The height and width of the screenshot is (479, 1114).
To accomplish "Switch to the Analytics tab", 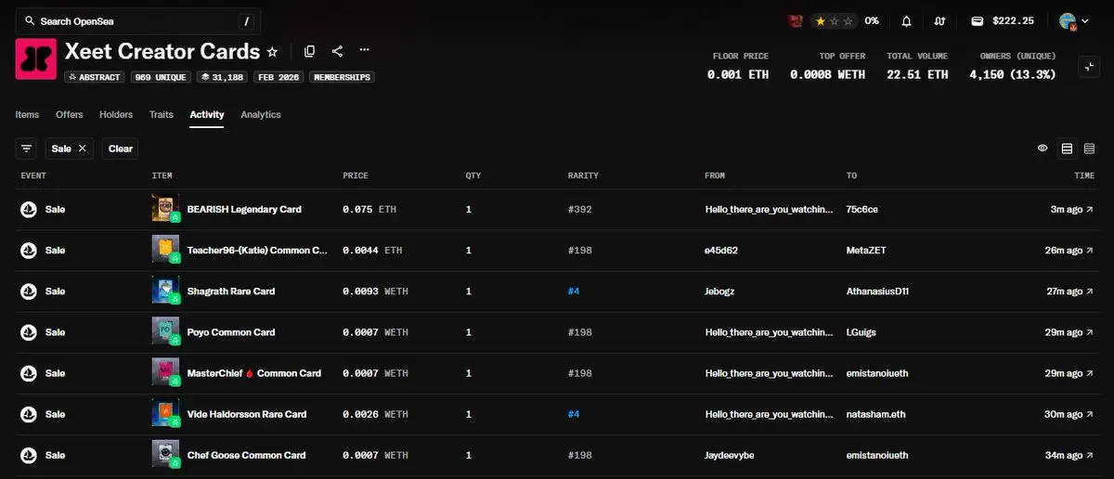I will 261,115.
